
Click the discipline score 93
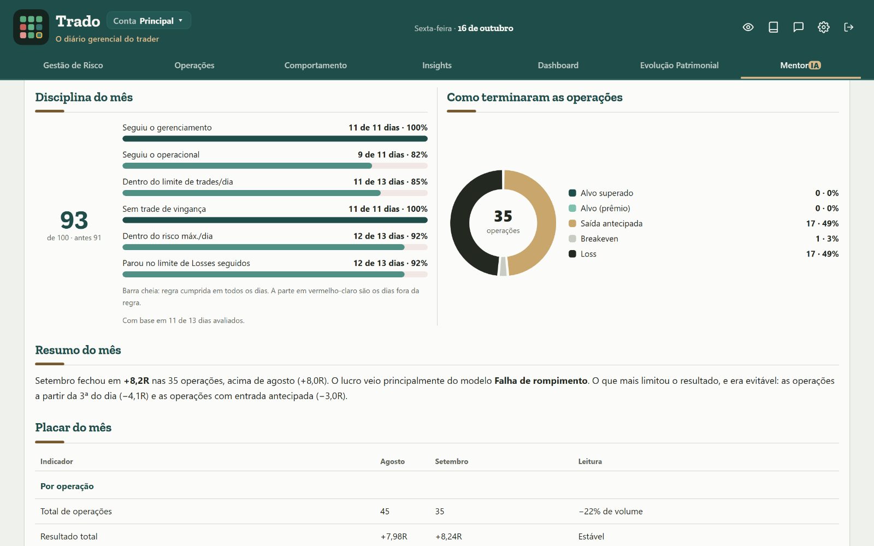pos(74,221)
